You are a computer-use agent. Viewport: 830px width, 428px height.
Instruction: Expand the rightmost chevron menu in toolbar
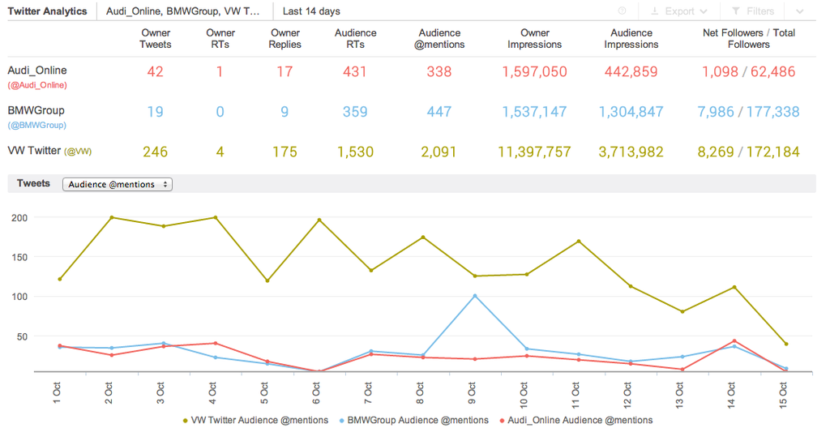(800, 11)
